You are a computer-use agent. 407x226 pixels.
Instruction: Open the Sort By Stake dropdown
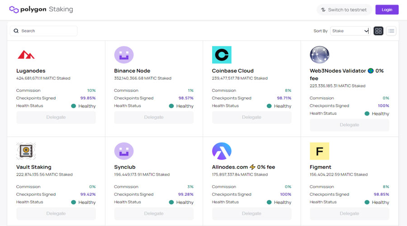point(350,31)
